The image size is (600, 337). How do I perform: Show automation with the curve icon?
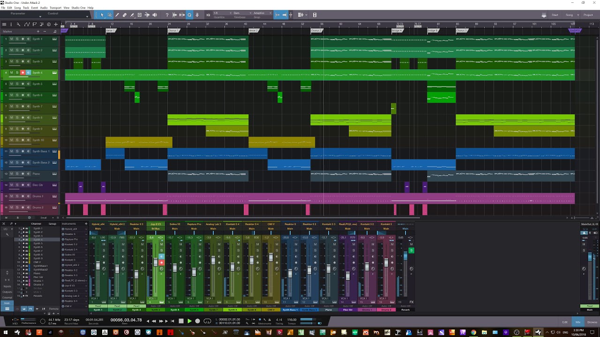point(27,24)
